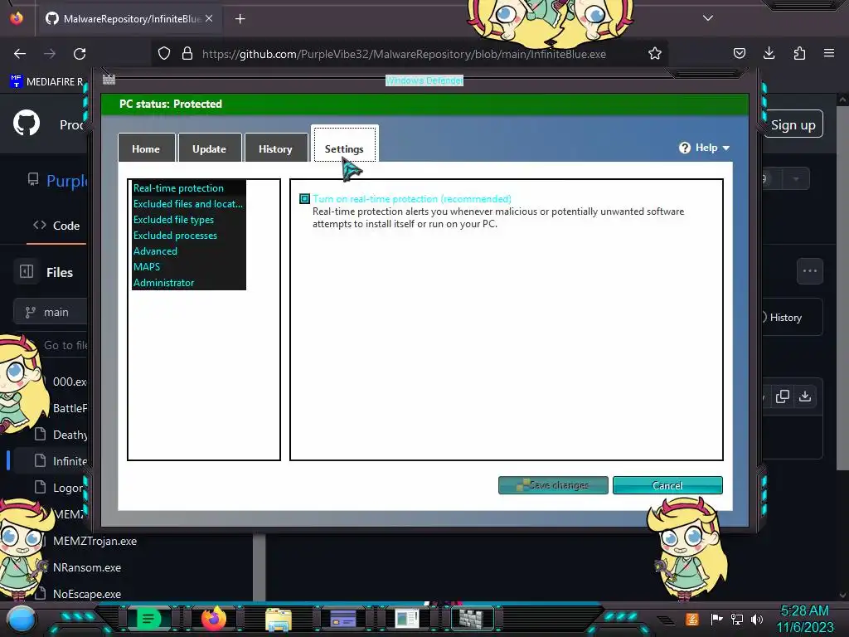Screen dimensions: 849x637
Task: Click the GitHub logo on the page
Action: click(x=27, y=123)
